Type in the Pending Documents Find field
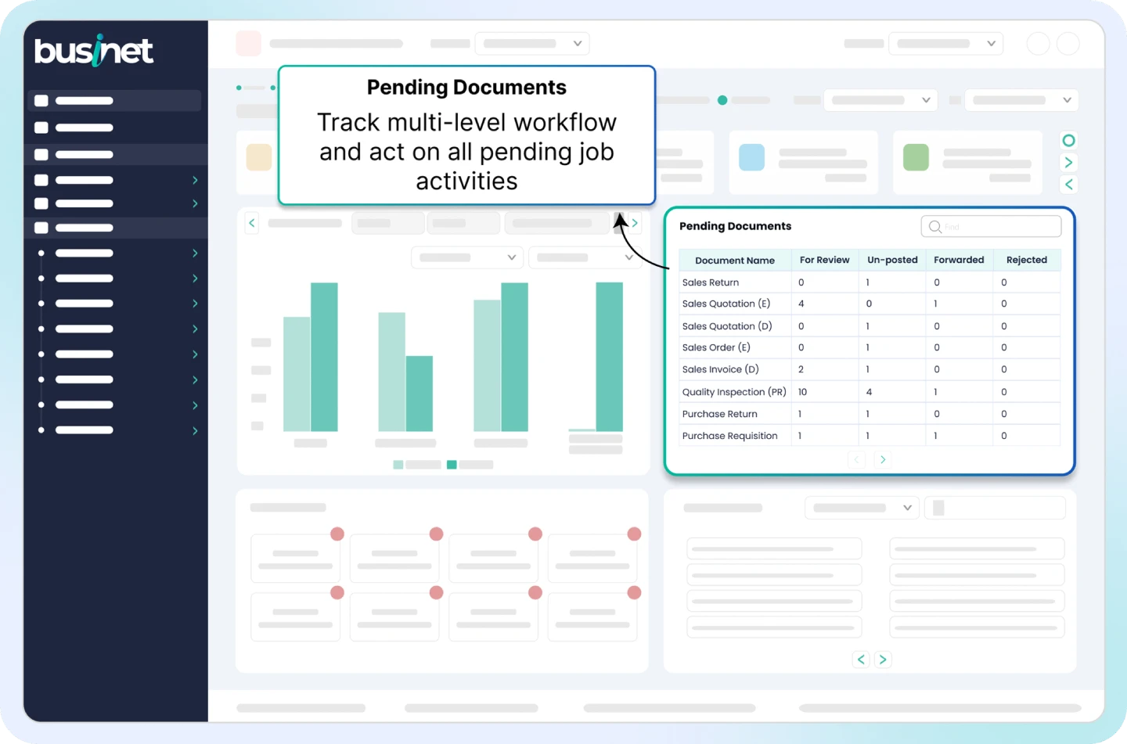The image size is (1127, 744). pyautogui.click(x=999, y=227)
